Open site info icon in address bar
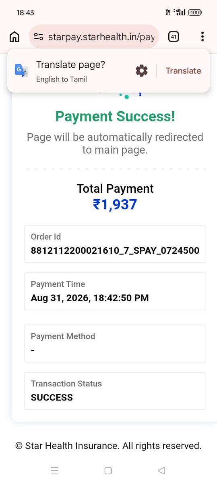This screenshot has height=484, width=217. coord(39,37)
